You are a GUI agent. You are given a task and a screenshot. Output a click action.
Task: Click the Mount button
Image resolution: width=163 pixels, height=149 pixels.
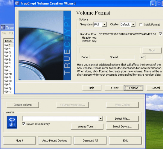(x=19, y=141)
